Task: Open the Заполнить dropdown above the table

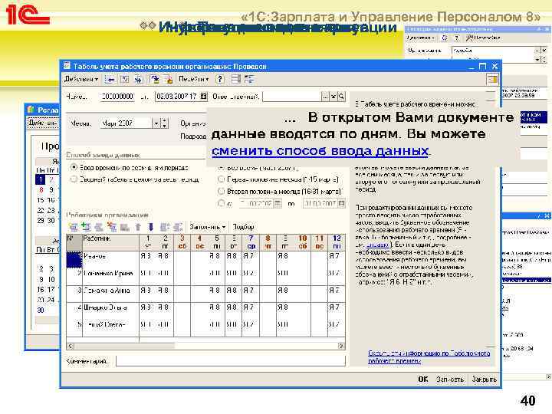Action: pos(207,227)
